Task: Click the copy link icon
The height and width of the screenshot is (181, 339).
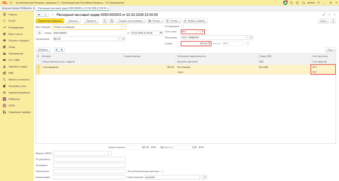Action: pyautogui.click(x=324, y=15)
